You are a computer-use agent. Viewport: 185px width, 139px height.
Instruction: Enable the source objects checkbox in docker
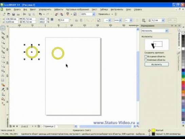pyautogui.click(x=146, y=56)
